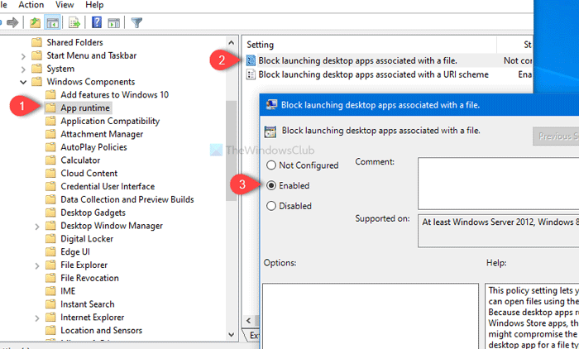Screen dimensions: 579x349
Task: Expand the Desktop Window Manager node
Action: pos(37,227)
